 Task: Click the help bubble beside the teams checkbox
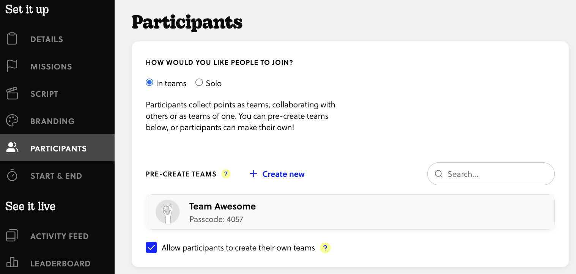pos(325,248)
